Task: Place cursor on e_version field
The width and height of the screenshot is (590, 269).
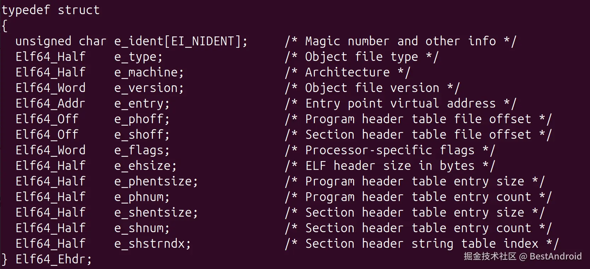Action: 149,88
